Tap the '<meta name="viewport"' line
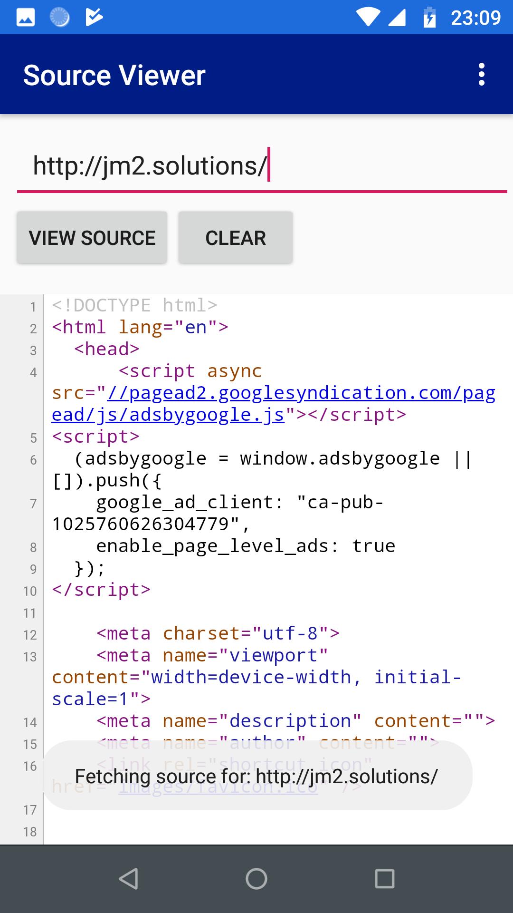This screenshot has width=513, height=913. coord(212,655)
